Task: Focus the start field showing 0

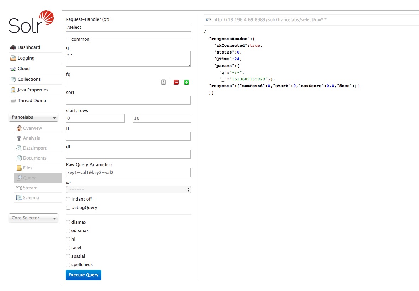Action: (x=95, y=118)
